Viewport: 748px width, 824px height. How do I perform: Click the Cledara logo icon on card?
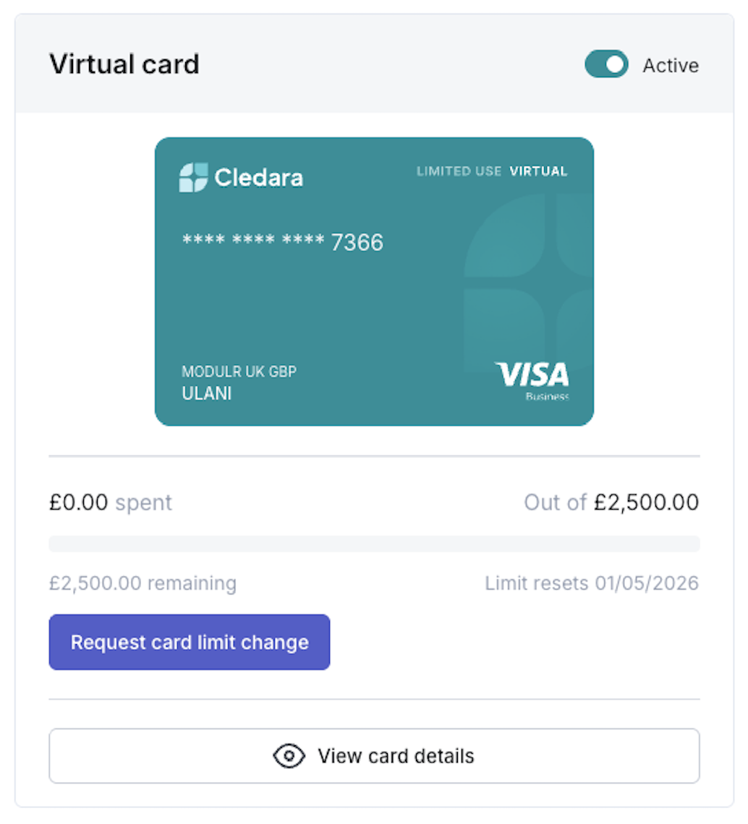coord(193,177)
